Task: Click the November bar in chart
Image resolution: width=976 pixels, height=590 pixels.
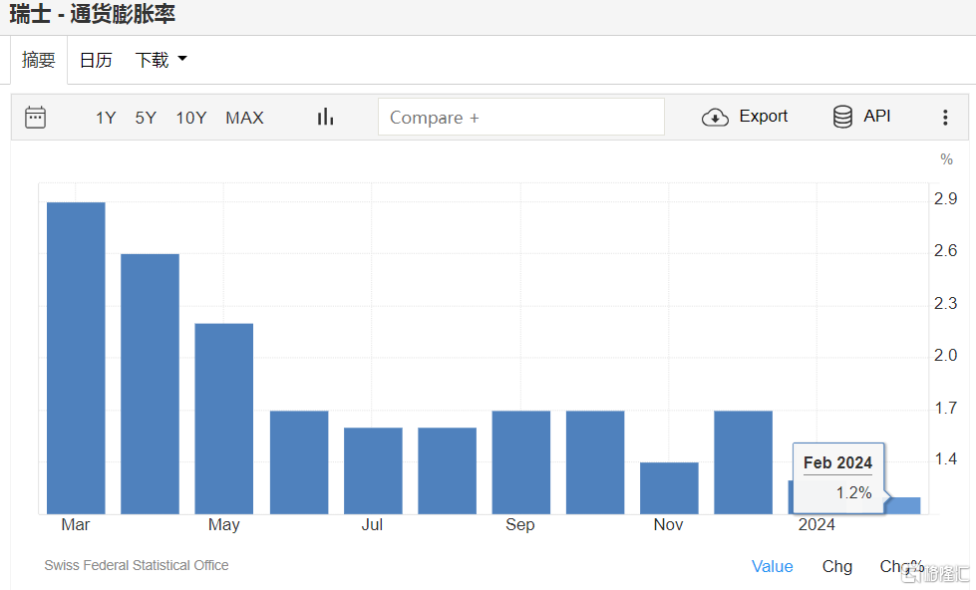Action: coord(668,488)
